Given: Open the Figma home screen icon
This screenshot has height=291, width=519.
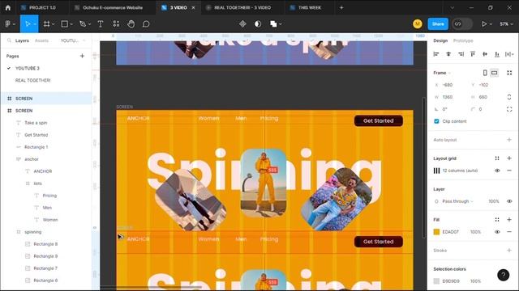Looking at the screenshot, I should click(8, 7).
